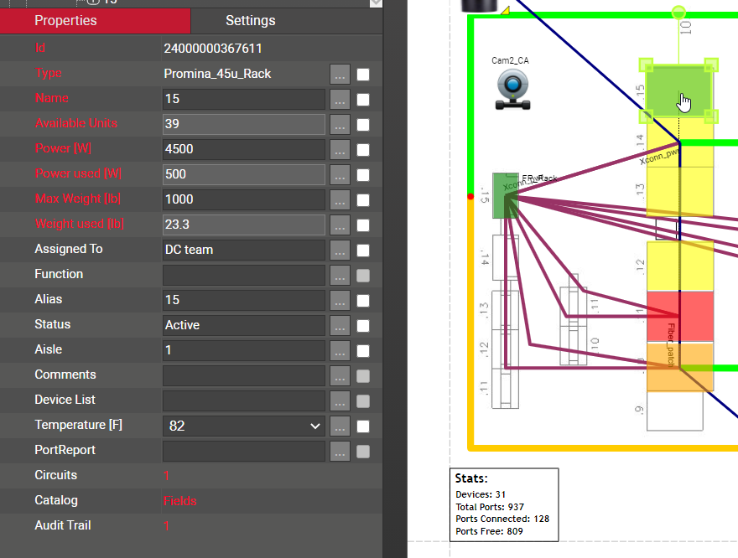
Task: Open ellipsis button for Status row
Action: coord(340,326)
